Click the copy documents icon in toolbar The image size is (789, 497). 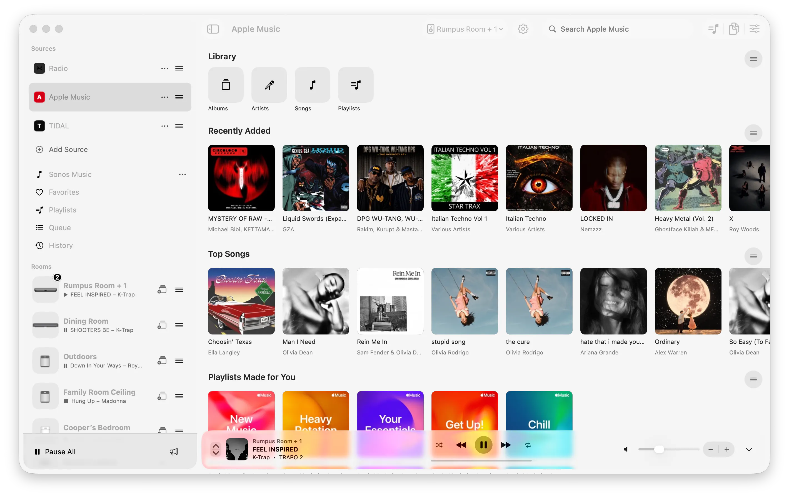click(734, 29)
